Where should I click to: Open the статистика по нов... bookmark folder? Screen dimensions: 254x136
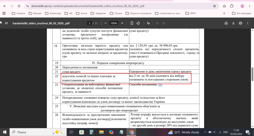pyautogui.click(x=168, y=13)
